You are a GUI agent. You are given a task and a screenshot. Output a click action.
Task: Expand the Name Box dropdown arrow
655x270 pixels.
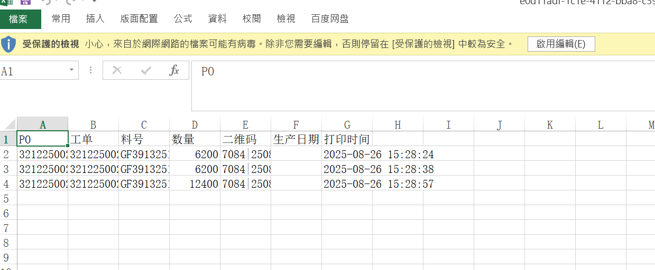tap(72, 70)
